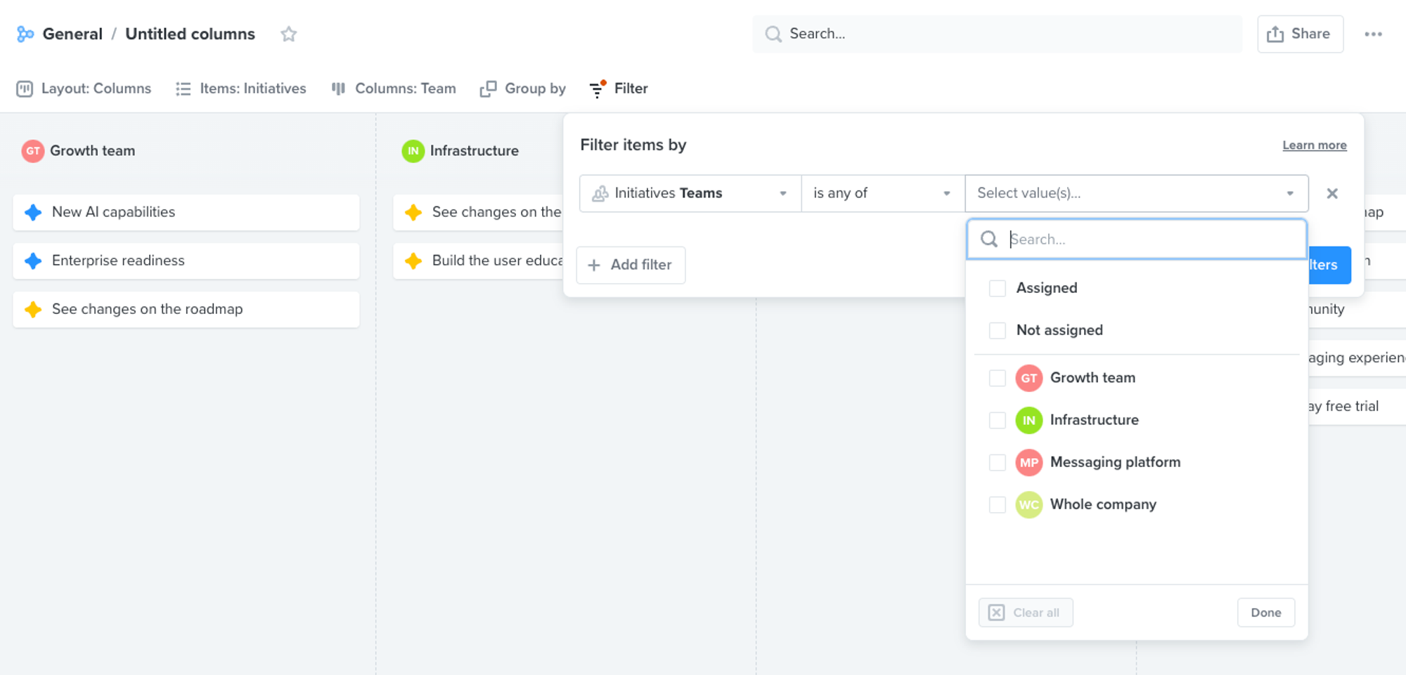Expand the Select value(s) dropdown

pos(1289,193)
